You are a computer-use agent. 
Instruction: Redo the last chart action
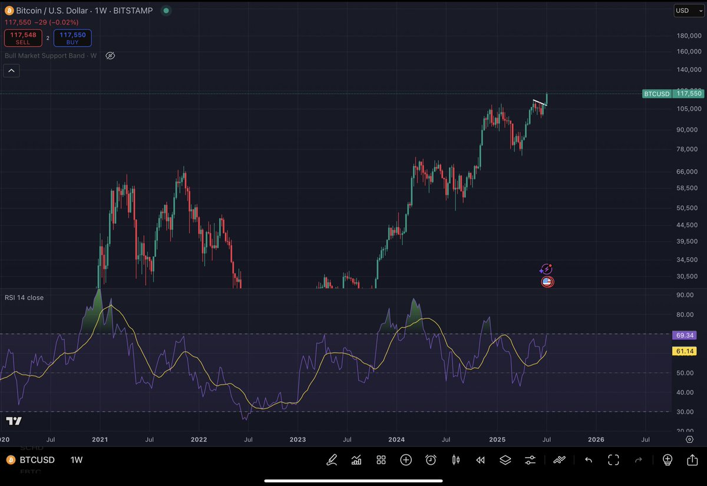tap(638, 460)
